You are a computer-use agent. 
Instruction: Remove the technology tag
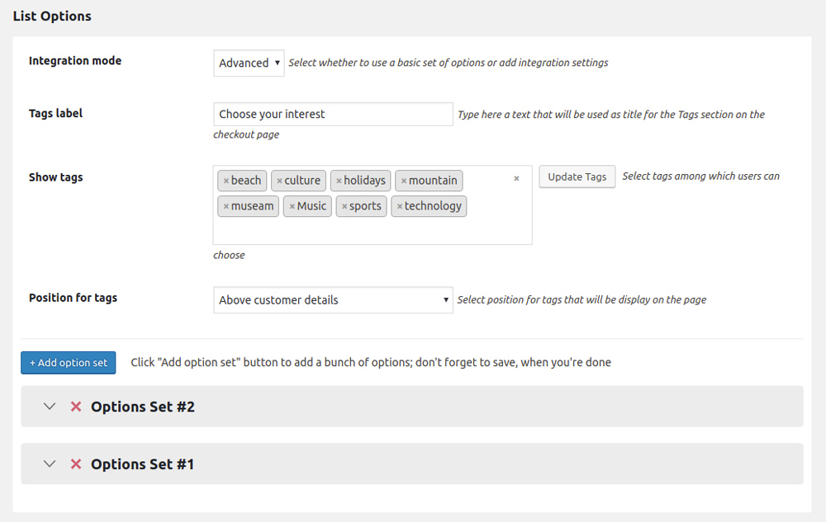coord(399,206)
